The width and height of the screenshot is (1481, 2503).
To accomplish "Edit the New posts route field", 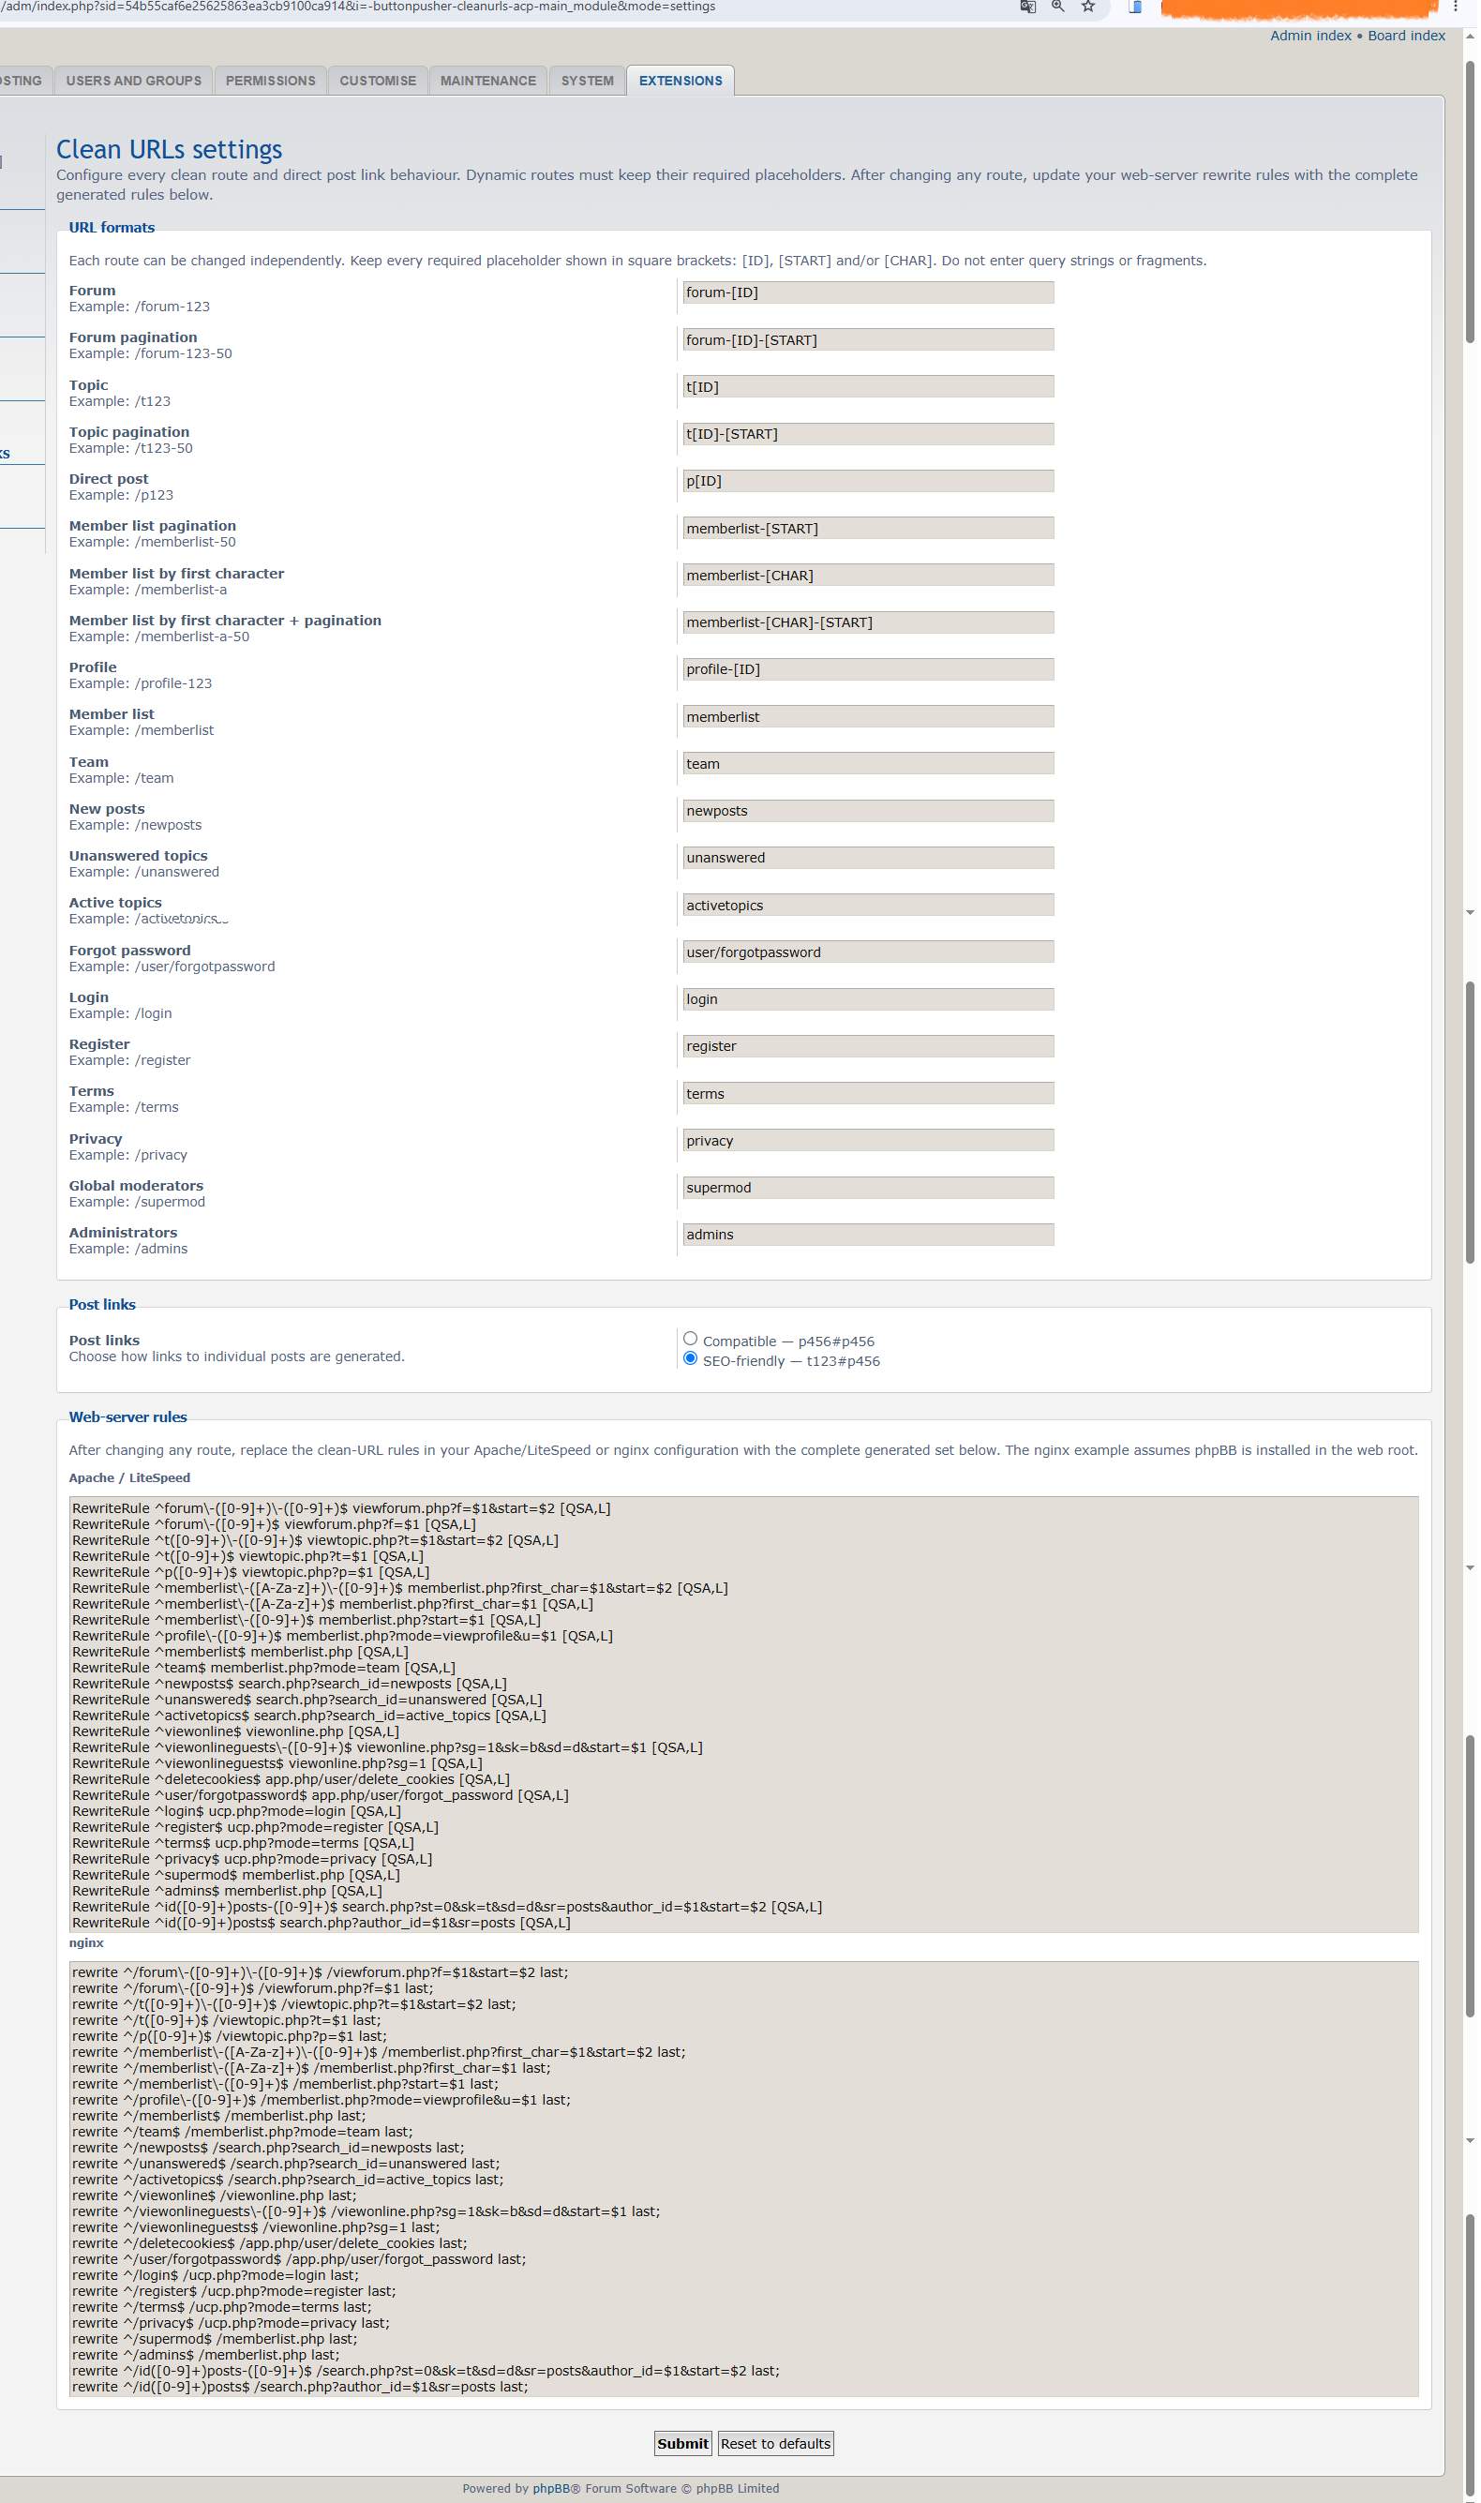I will click(868, 812).
